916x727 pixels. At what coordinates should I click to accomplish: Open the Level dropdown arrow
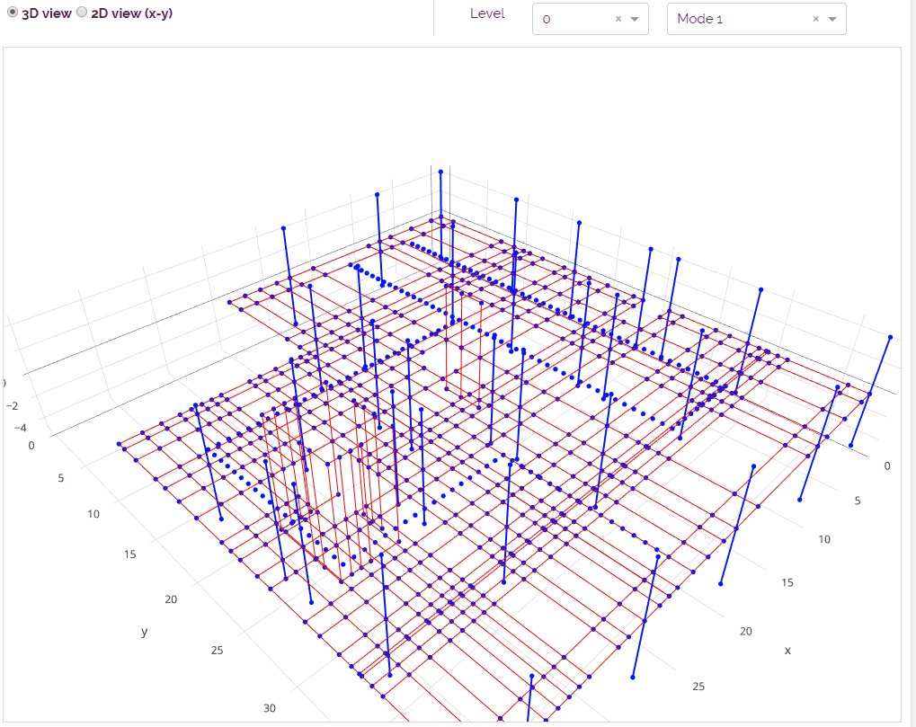coord(635,19)
